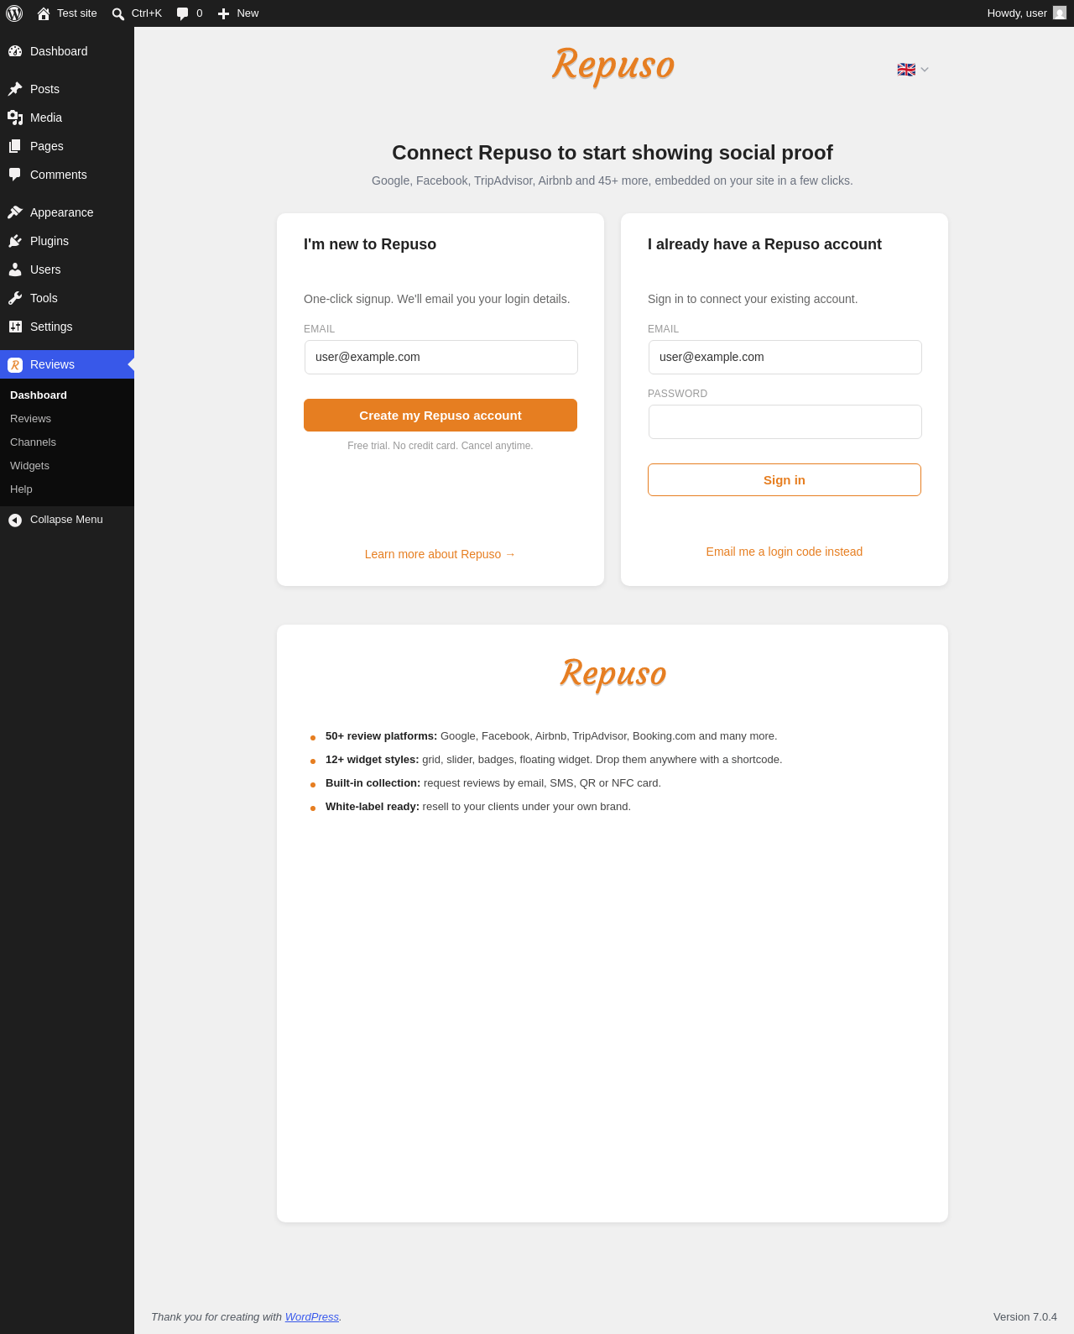Click the Test site home icon
1074x1334 pixels.
44,13
